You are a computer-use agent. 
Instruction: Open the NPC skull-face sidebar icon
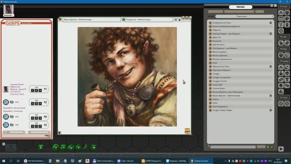[287, 73]
